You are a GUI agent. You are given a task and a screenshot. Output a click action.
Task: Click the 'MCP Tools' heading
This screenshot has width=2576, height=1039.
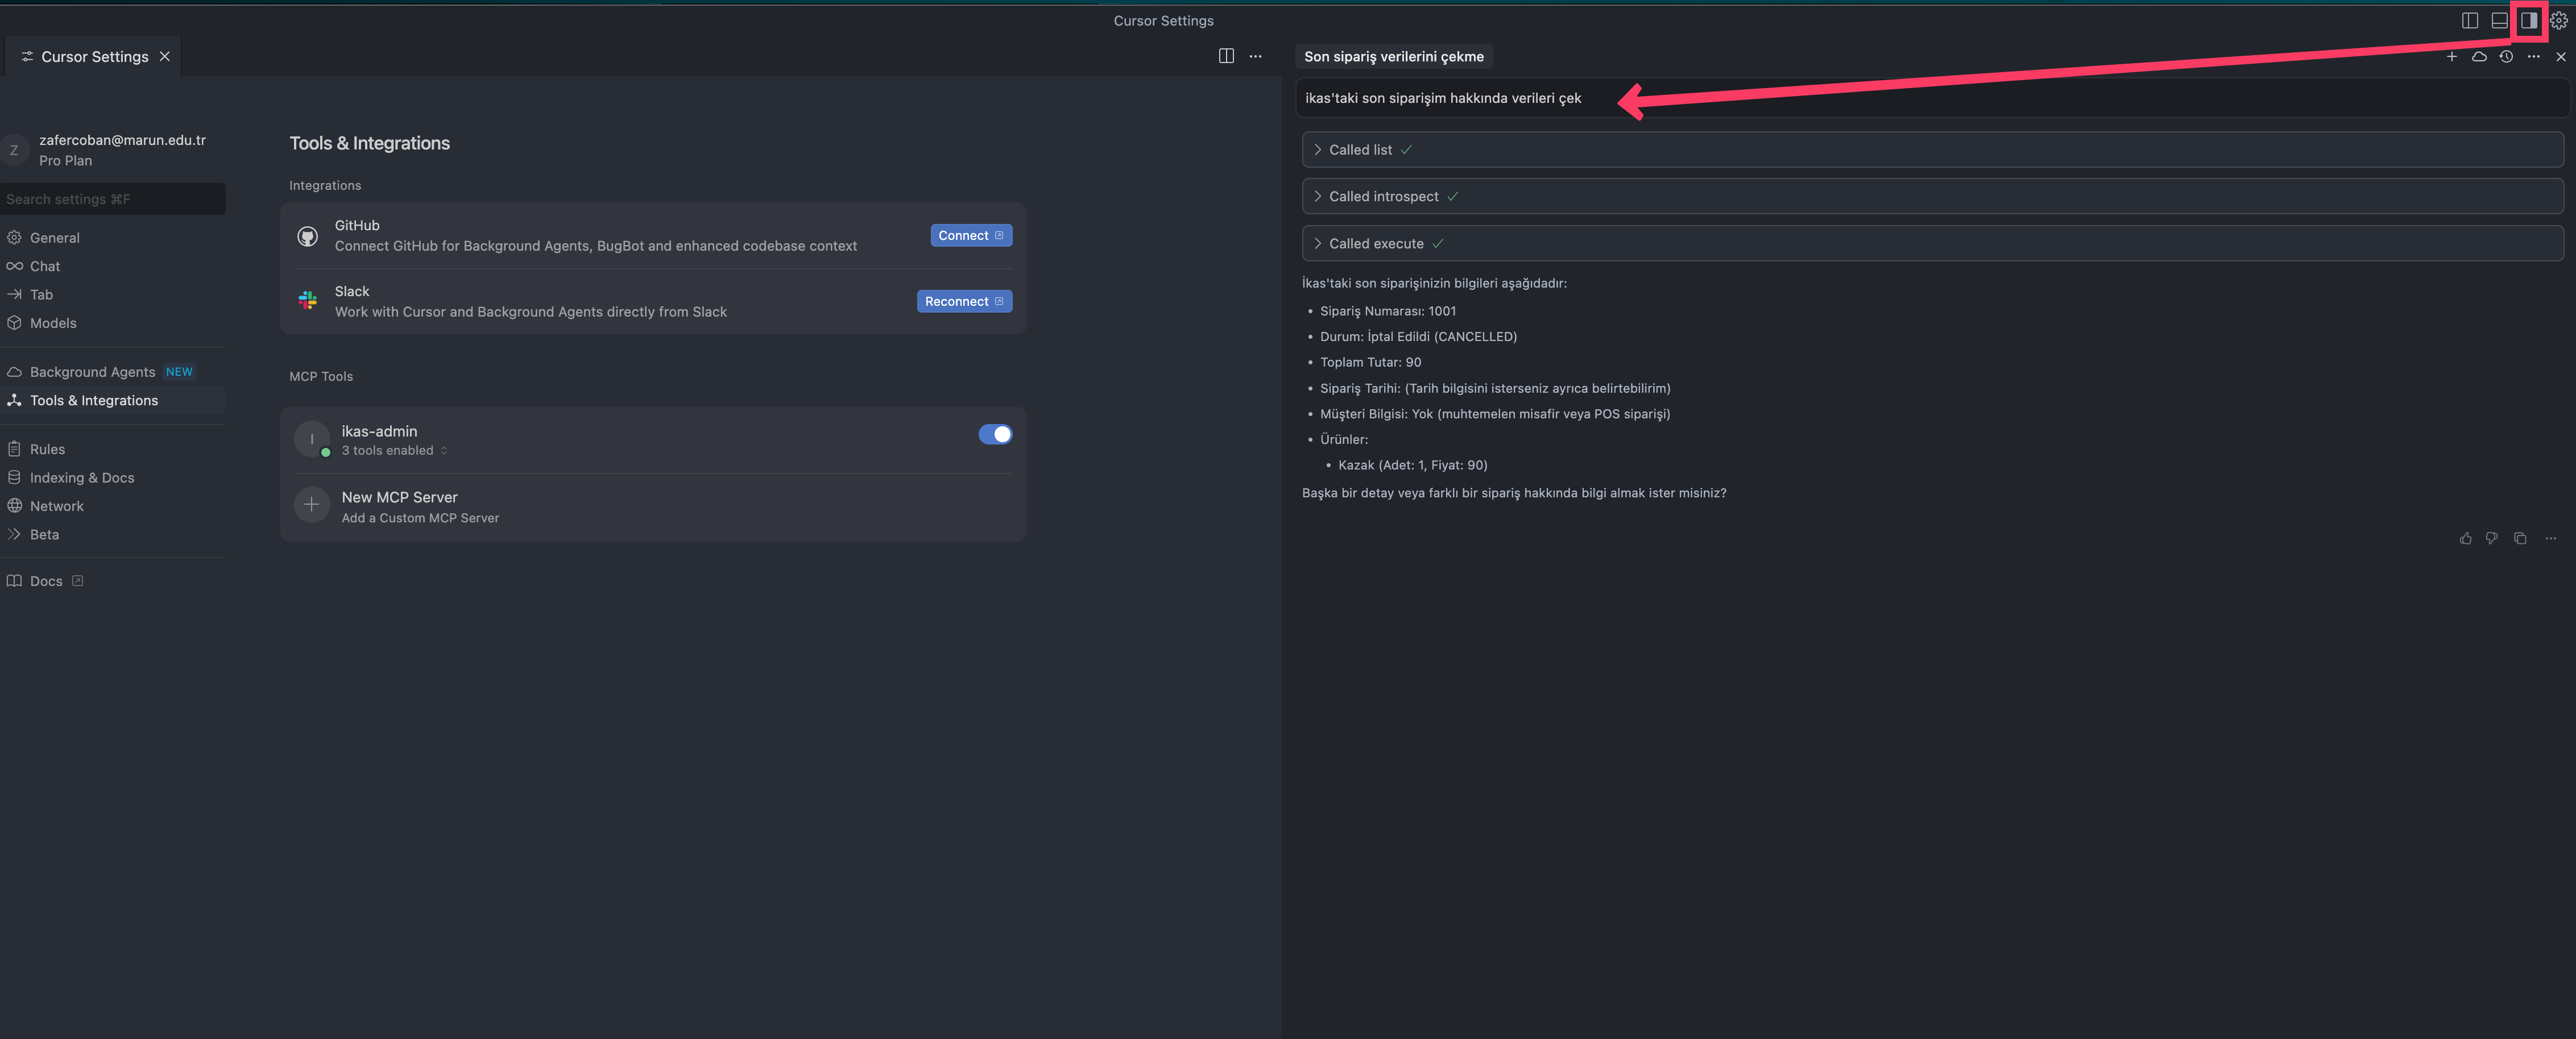pyautogui.click(x=321, y=377)
